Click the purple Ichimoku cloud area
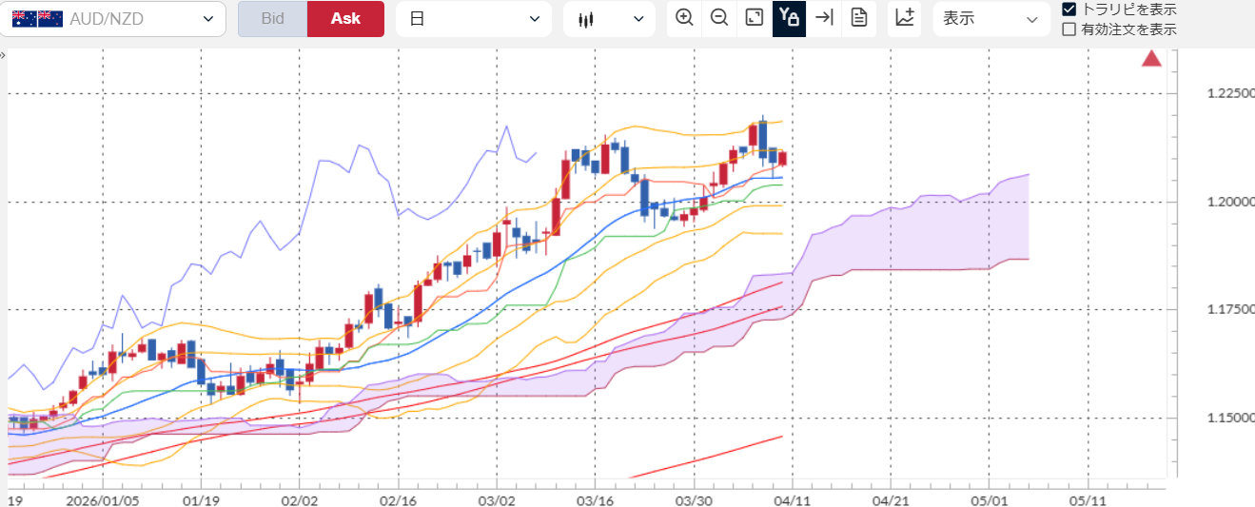 coord(913,238)
